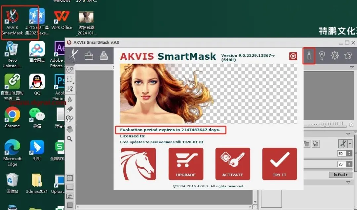Screen dimensions: 357x210
Task: Click the canvas horizontal scrollbar right arrow
Action: [250, 207]
